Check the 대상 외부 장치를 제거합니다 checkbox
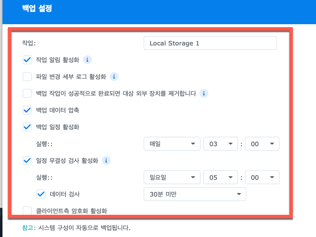 (x=27, y=93)
